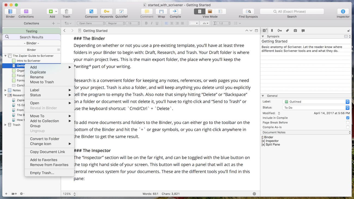This screenshot has height=199, width=354.
Task: Click the Bold formatting button
Action: coord(146,23)
